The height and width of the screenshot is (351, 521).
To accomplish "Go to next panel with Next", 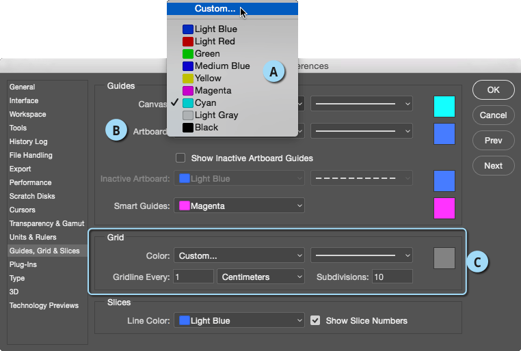I will 494,165.
